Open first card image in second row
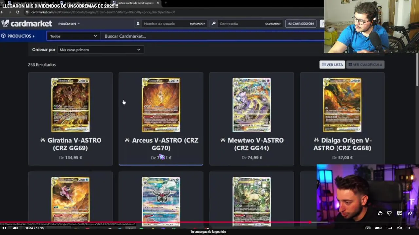Image resolution: width=419 pixels, height=235 pixels. point(70,201)
